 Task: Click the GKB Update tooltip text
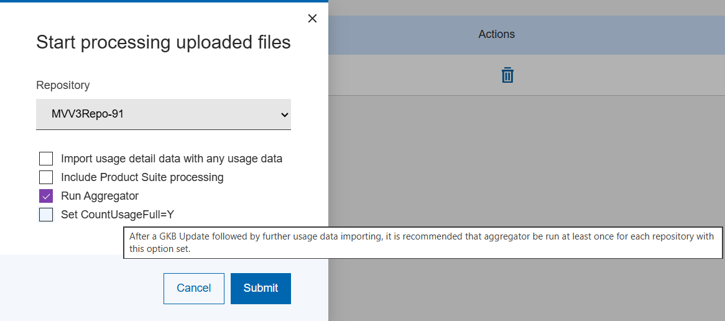[422, 243]
